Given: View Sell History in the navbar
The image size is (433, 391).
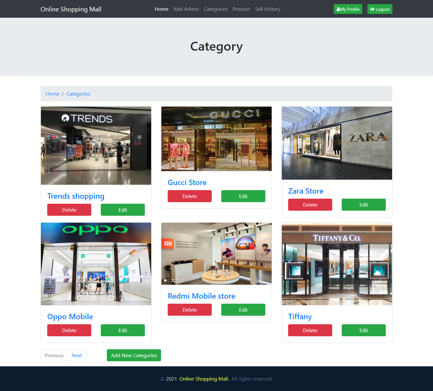Looking at the screenshot, I should (x=268, y=9).
